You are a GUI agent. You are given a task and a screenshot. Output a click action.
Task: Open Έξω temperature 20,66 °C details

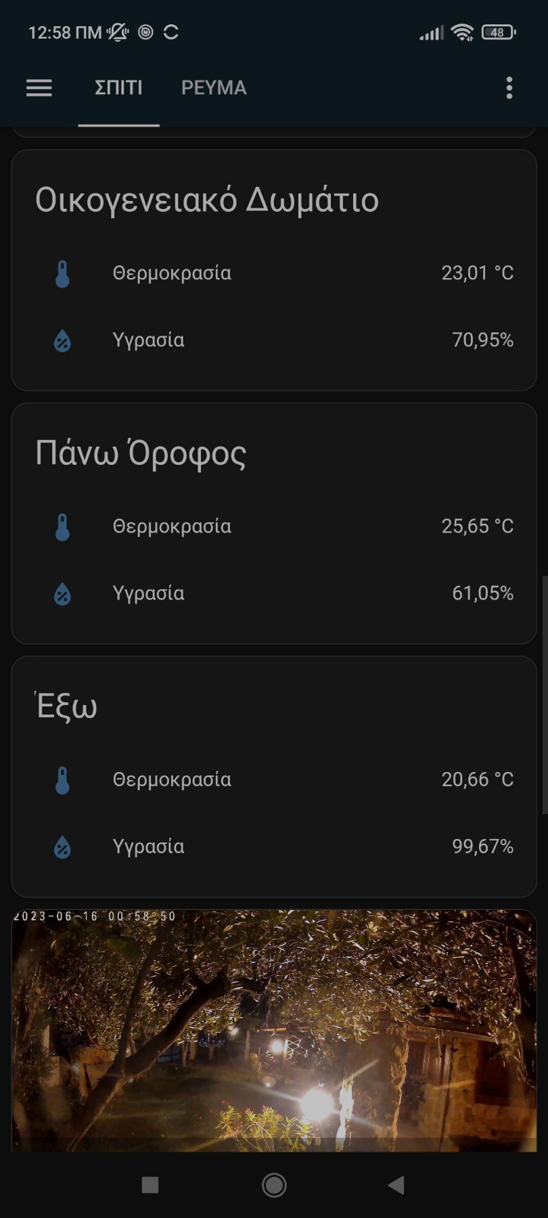point(477,780)
